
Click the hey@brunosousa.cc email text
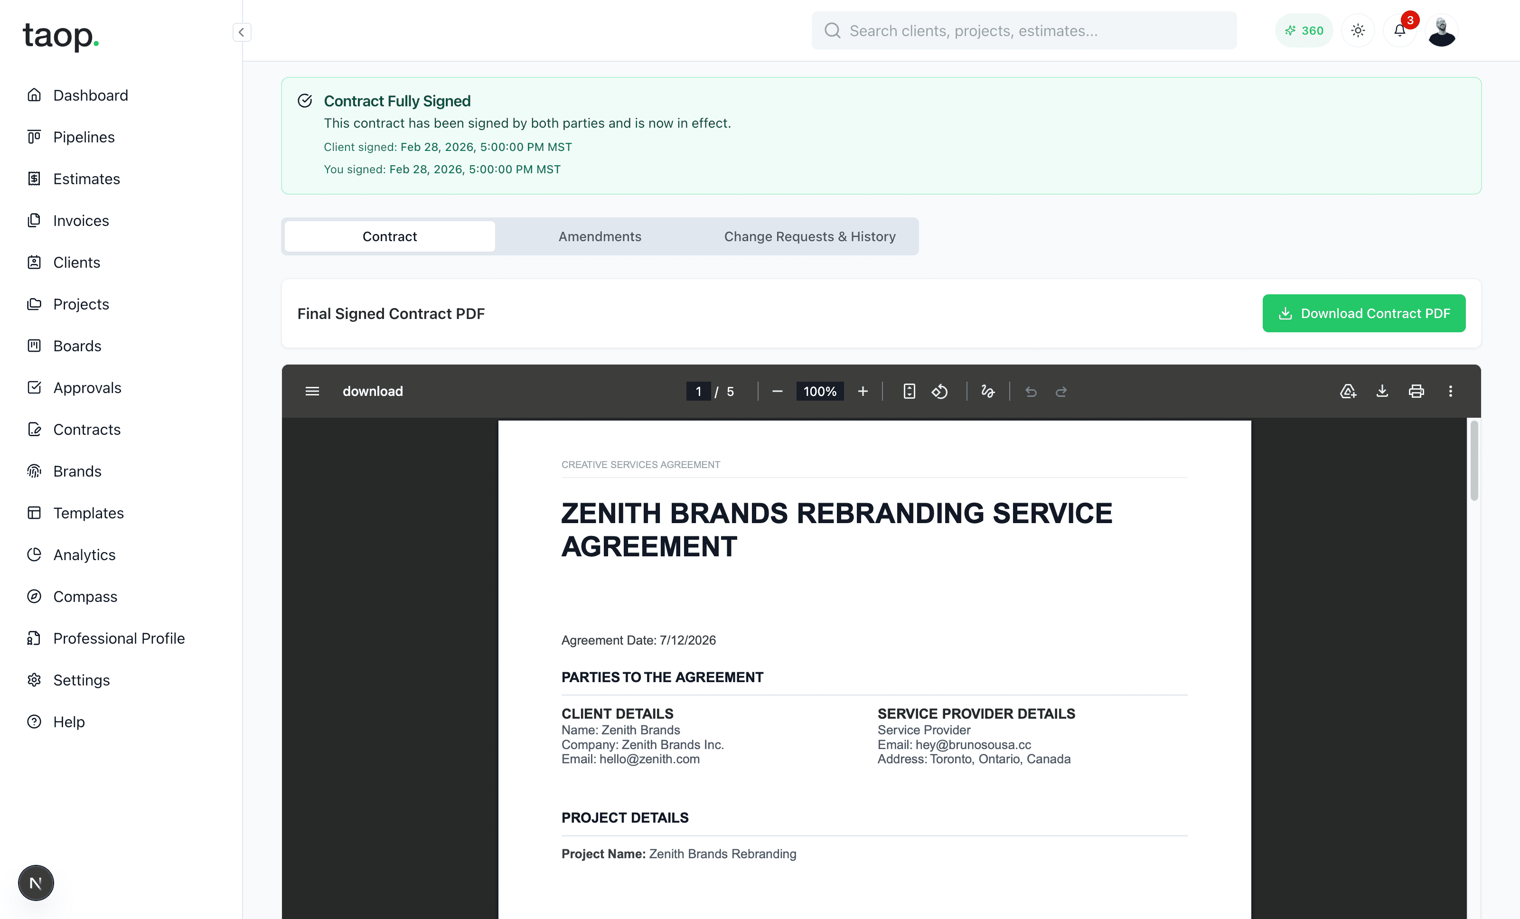974,745
